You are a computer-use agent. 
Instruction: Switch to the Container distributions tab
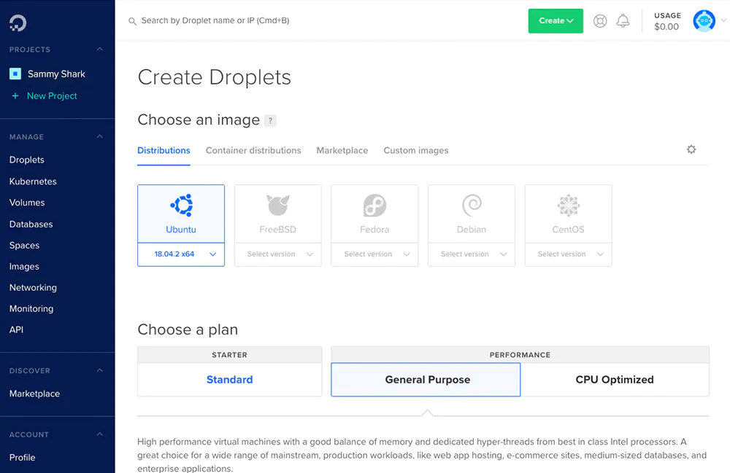tap(253, 150)
